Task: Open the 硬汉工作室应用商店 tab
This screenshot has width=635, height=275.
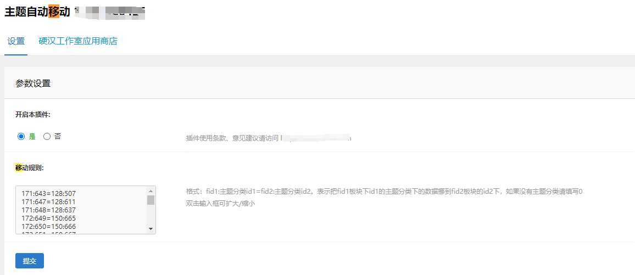Action: click(x=78, y=41)
